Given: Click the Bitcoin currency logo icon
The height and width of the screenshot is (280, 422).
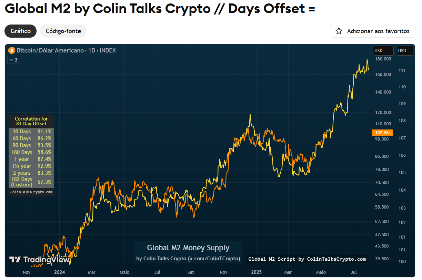Looking at the screenshot, I should pyautogui.click(x=11, y=50).
